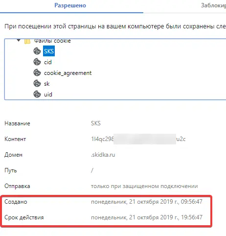Click the partially blurred Контент cookie value

coord(138,139)
